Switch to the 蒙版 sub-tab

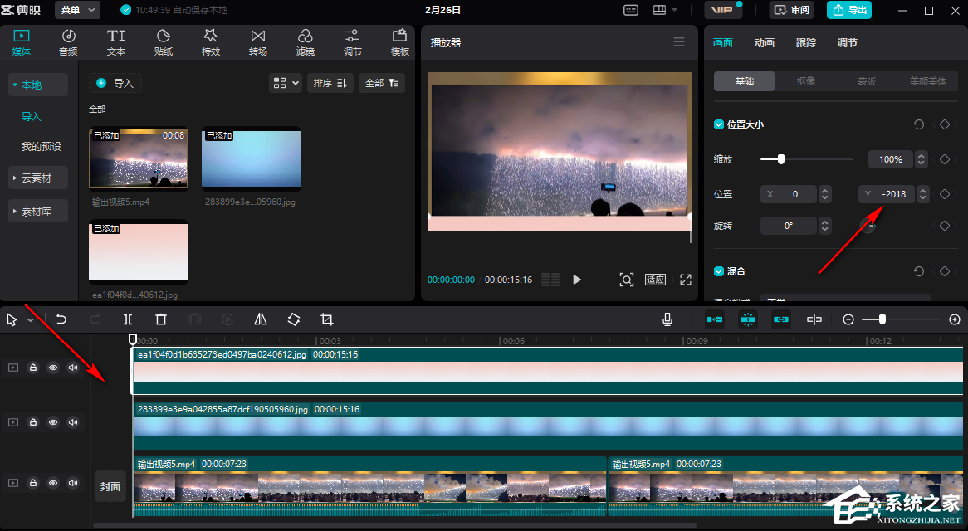pos(867,81)
